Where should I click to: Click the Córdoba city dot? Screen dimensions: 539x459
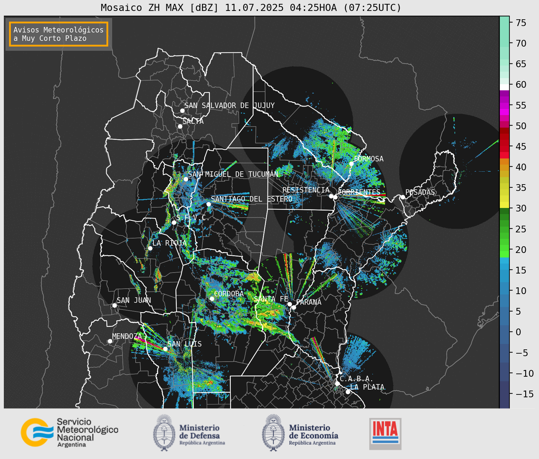(x=212, y=299)
